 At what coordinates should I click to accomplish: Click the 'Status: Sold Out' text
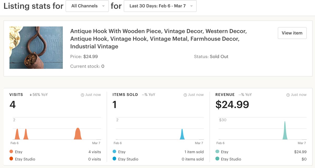click(211, 57)
